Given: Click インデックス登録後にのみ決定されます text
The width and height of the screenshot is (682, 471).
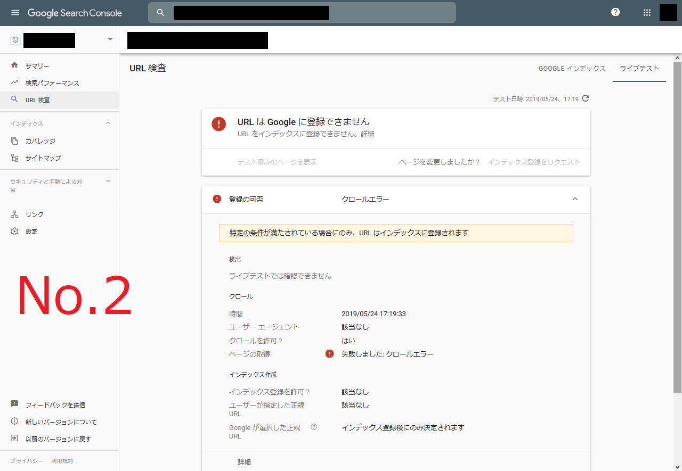Looking at the screenshot, I should pyautogui.click(x=403, y=427).
